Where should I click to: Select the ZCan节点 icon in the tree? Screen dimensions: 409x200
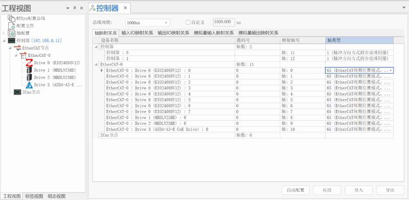17,92
